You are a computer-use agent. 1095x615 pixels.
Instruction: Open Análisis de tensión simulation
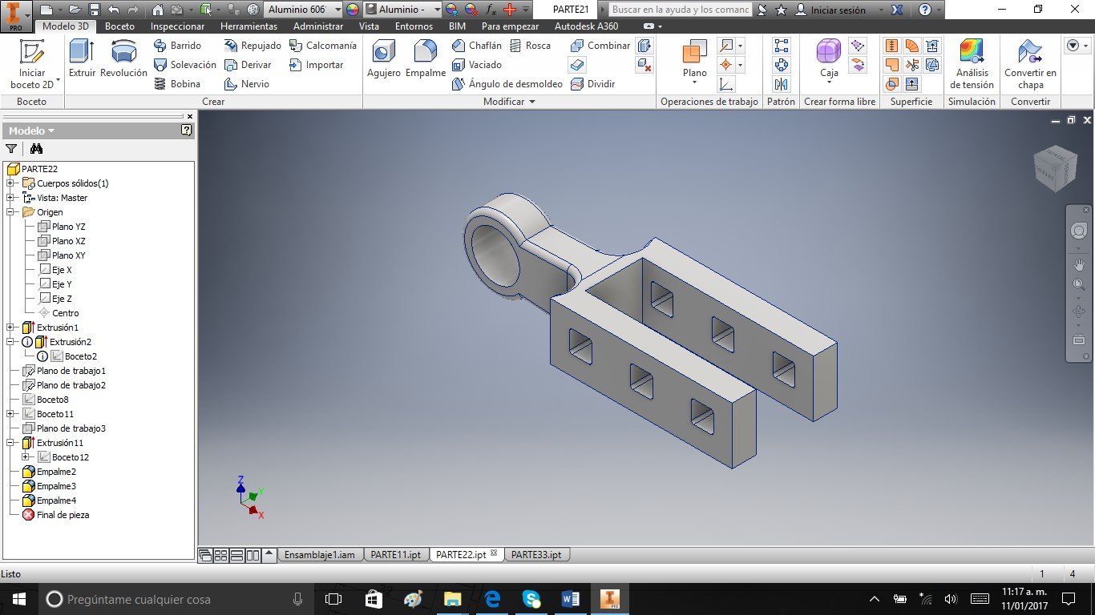(972, 64)
